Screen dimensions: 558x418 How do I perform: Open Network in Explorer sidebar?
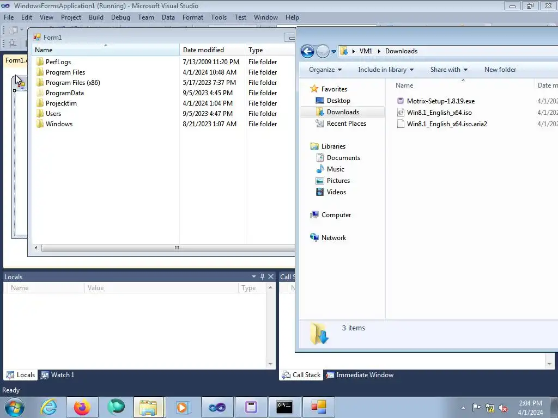point(333,237)
